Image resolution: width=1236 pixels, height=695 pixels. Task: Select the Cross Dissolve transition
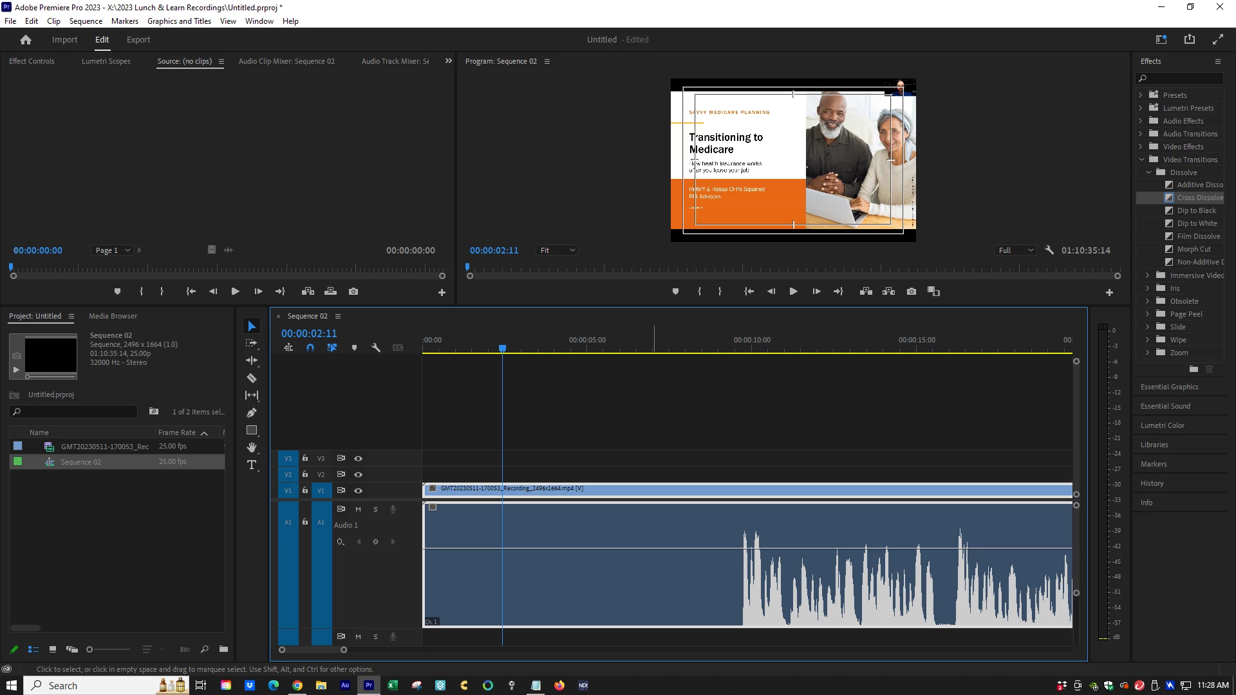pyautogui.click(x=1199, y=198)
